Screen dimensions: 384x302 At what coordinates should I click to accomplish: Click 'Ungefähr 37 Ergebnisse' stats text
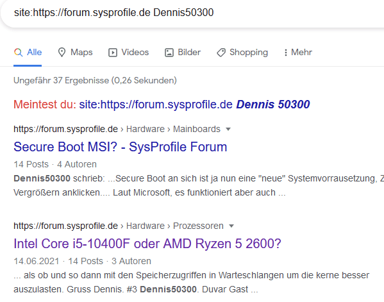(x=95, y=80)
